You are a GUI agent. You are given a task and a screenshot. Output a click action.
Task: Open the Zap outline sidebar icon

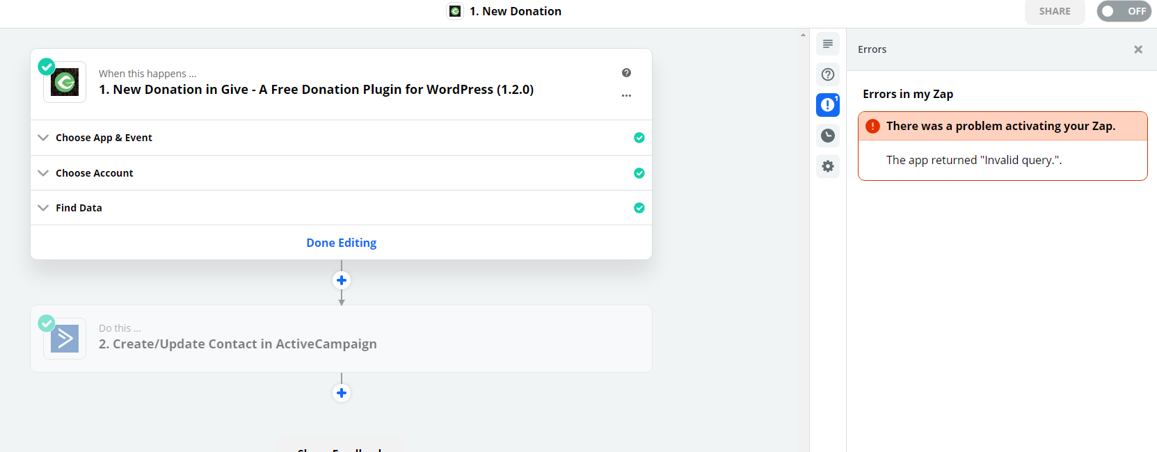pos(828,44)
